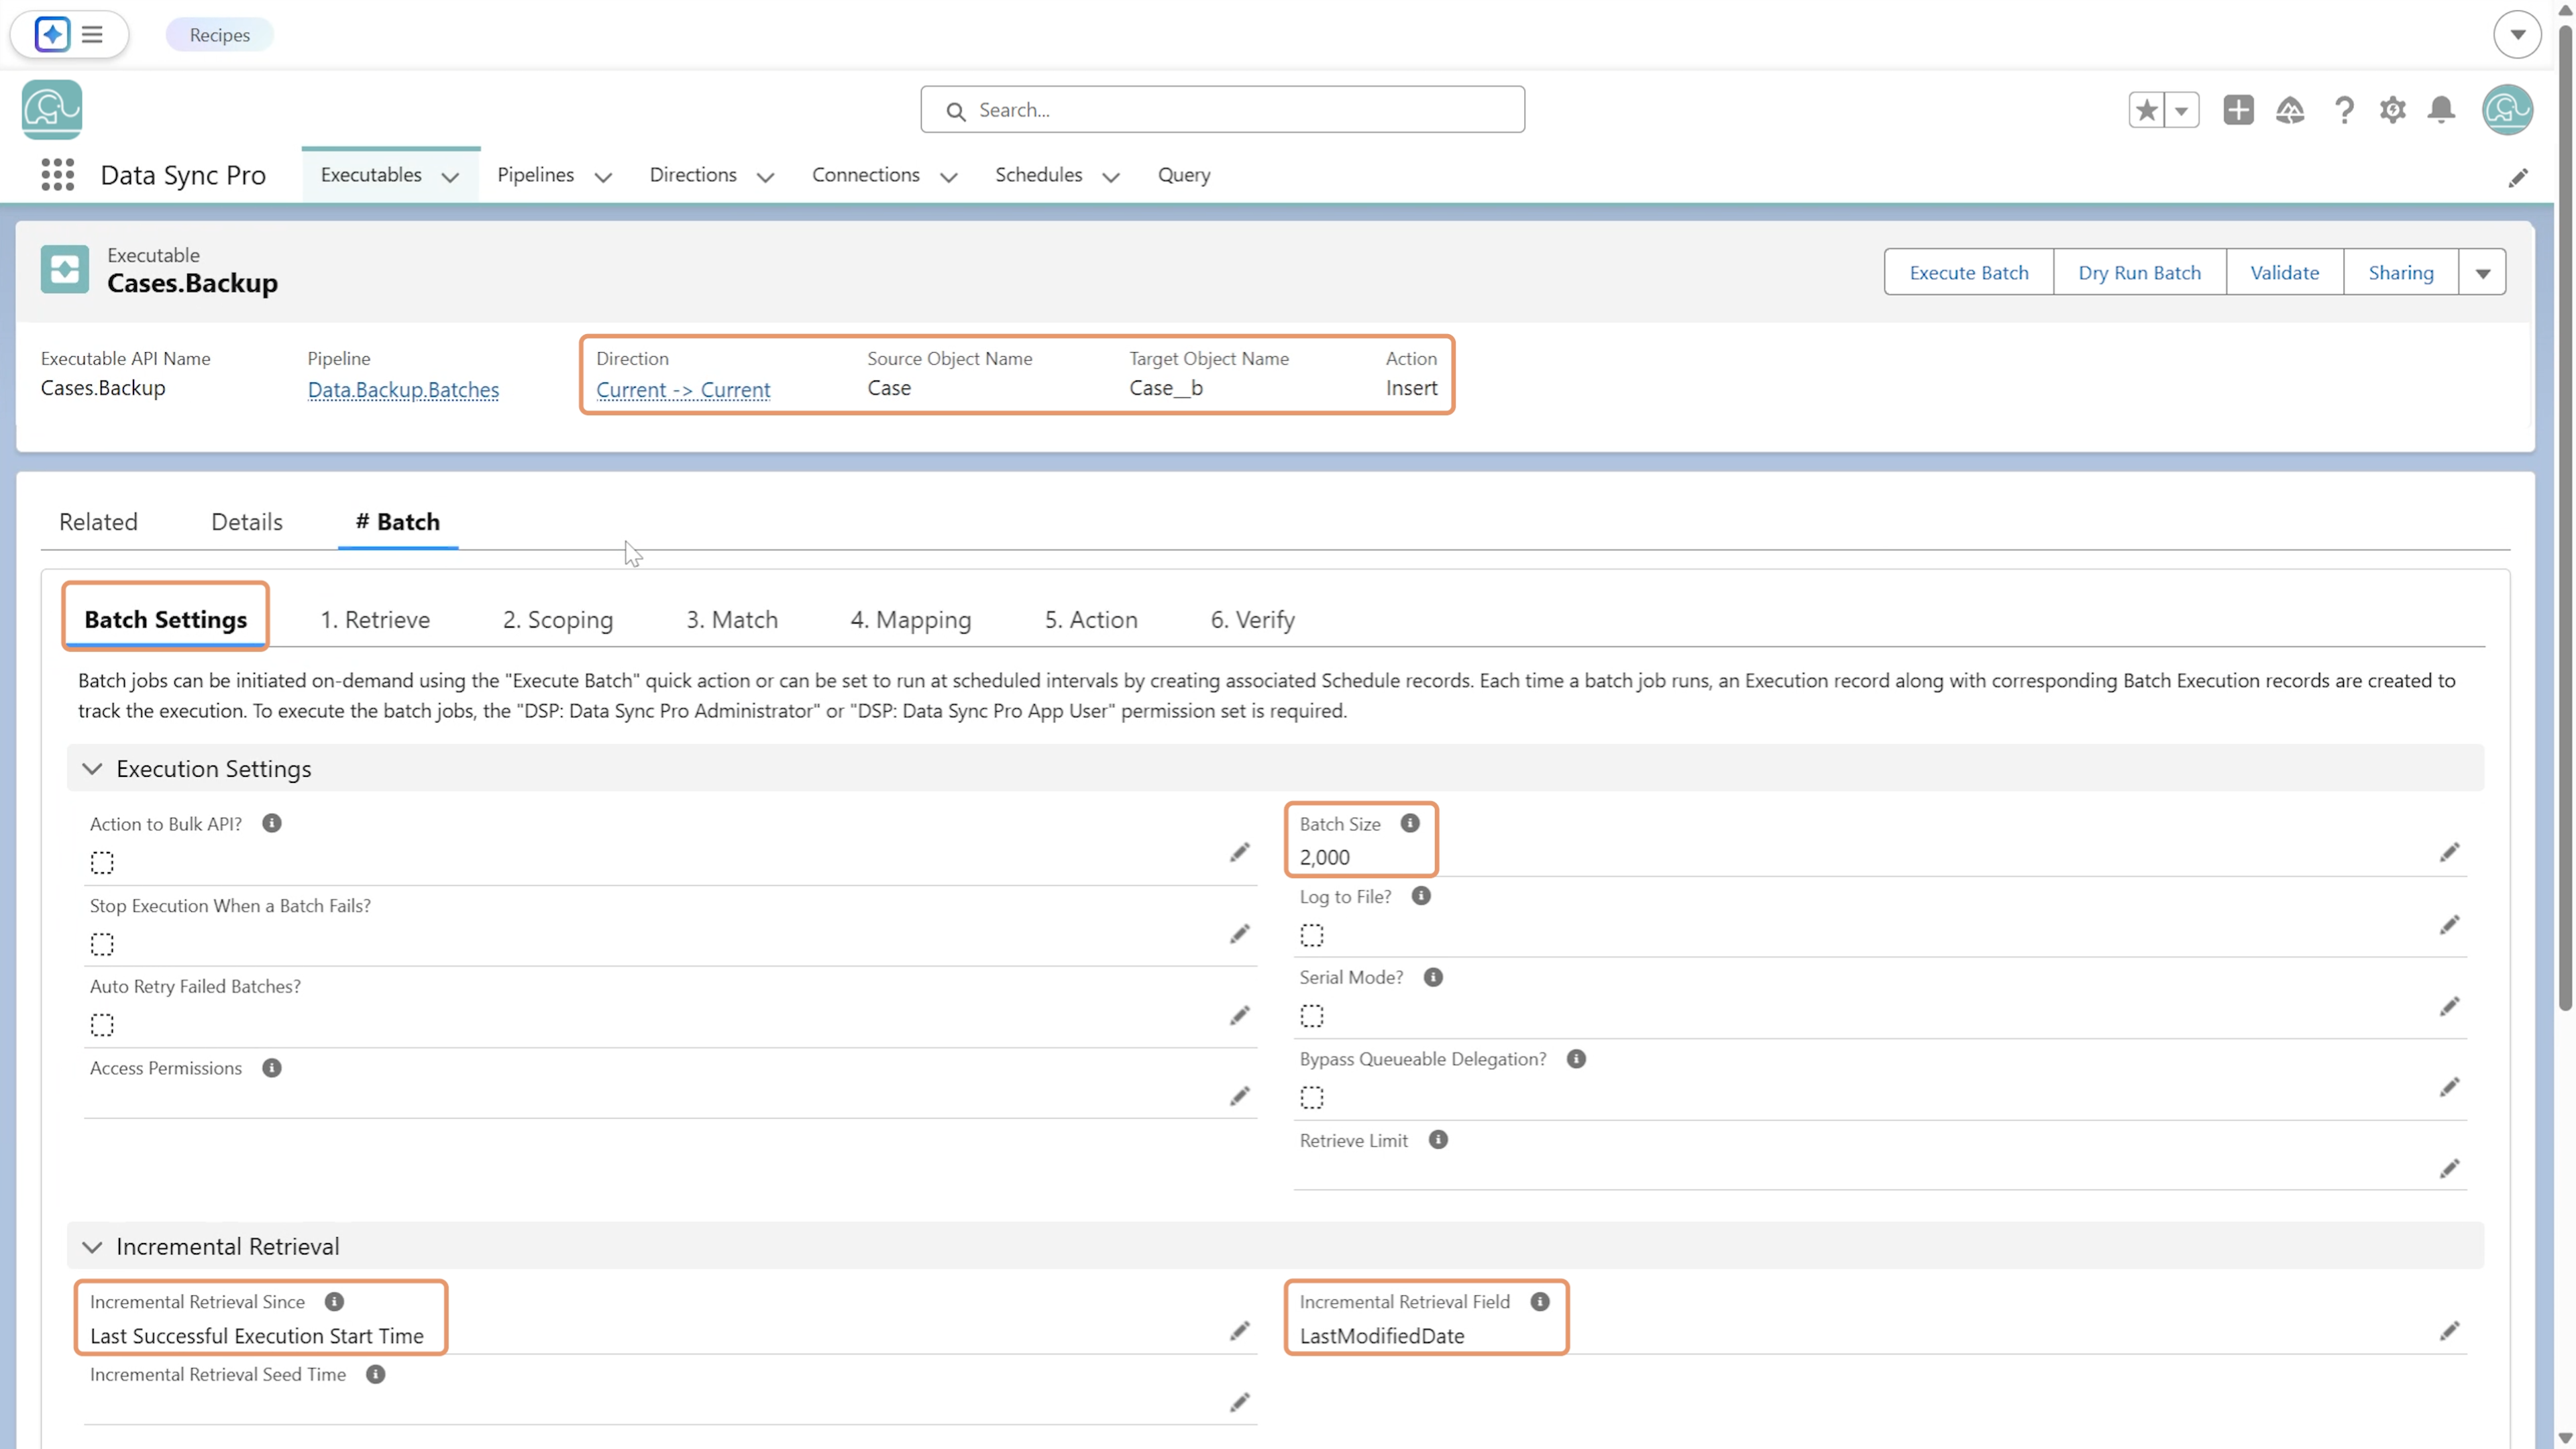
Task: Collapse the Execution Settings section
Action: click(x=92, y=769)
